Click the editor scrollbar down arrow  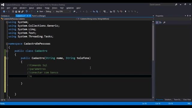point(153,97)
